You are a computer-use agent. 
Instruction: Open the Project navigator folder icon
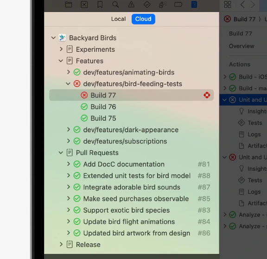pyautogui.click(x=69, y=5)
